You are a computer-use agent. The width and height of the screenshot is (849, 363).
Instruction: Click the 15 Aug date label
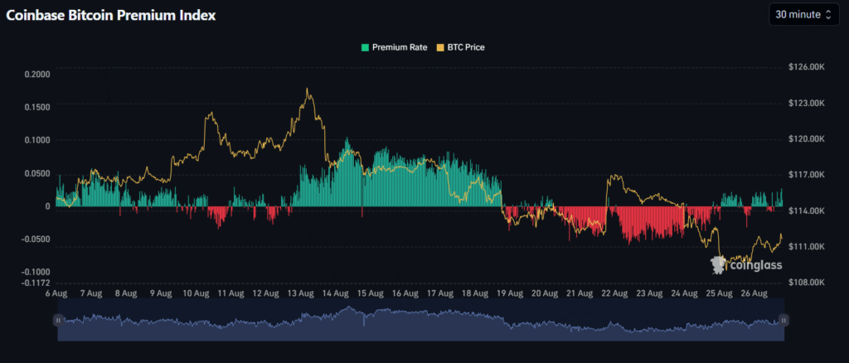[x=370, y=293]
